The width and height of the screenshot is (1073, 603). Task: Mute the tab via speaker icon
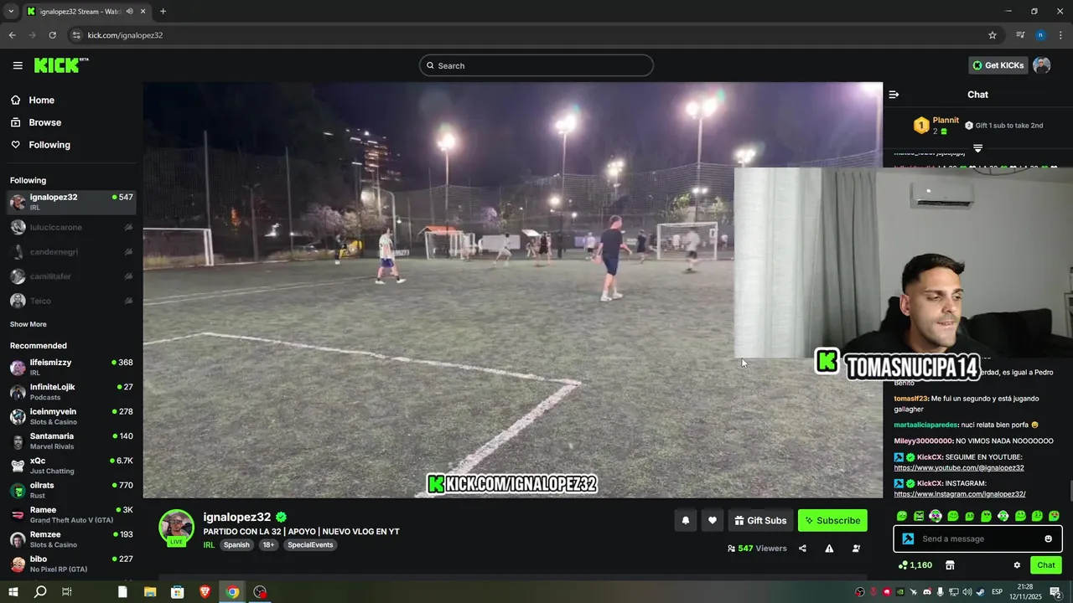pyautogui.click(x=129, y=12)
